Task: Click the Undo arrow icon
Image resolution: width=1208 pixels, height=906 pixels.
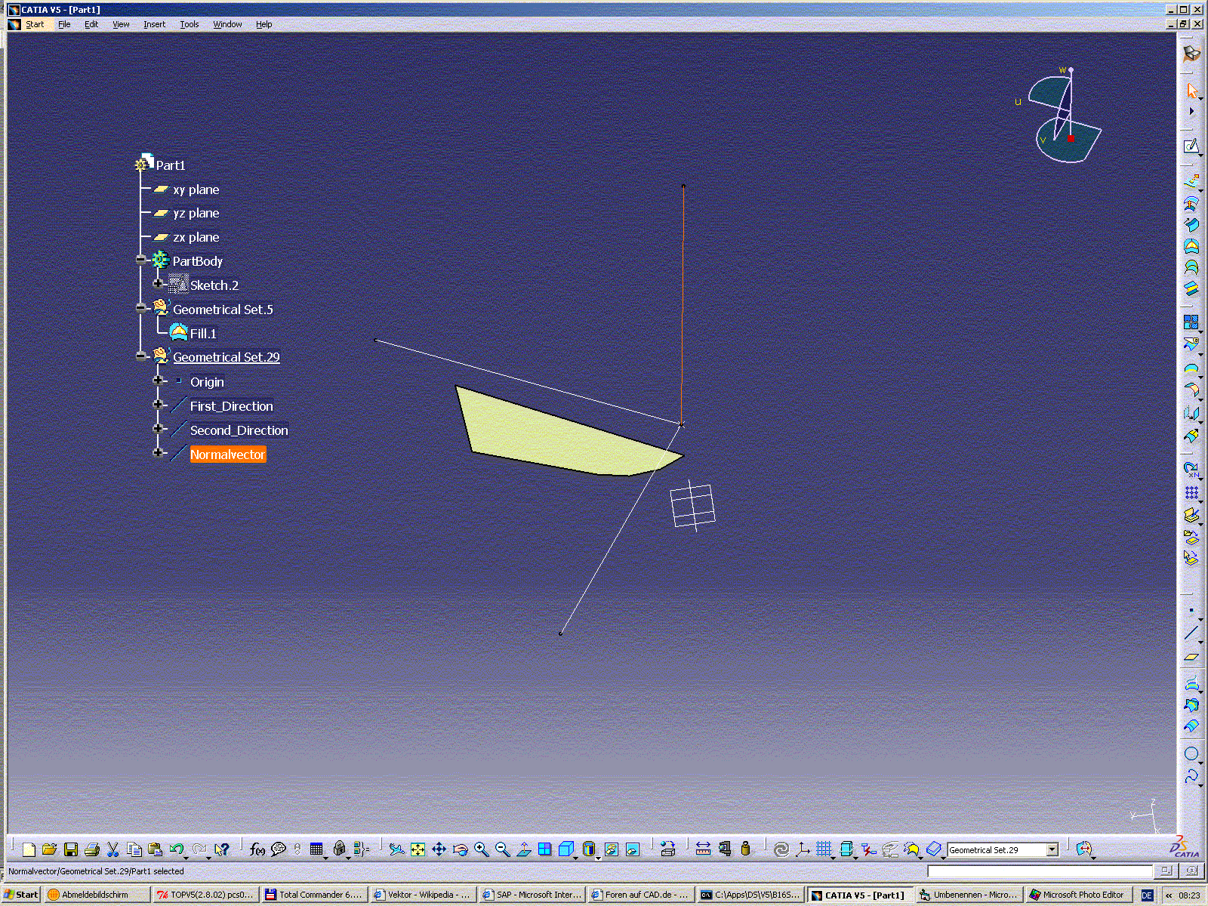Action: point(177,849)
